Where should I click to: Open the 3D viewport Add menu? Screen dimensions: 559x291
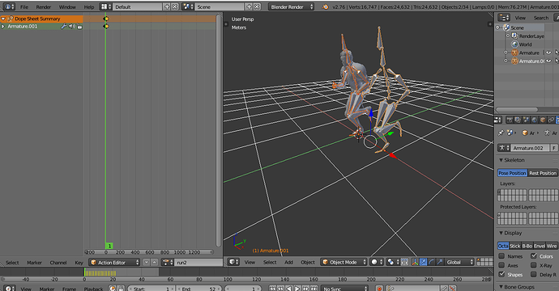pyautogui.click(x=288, y=262)
